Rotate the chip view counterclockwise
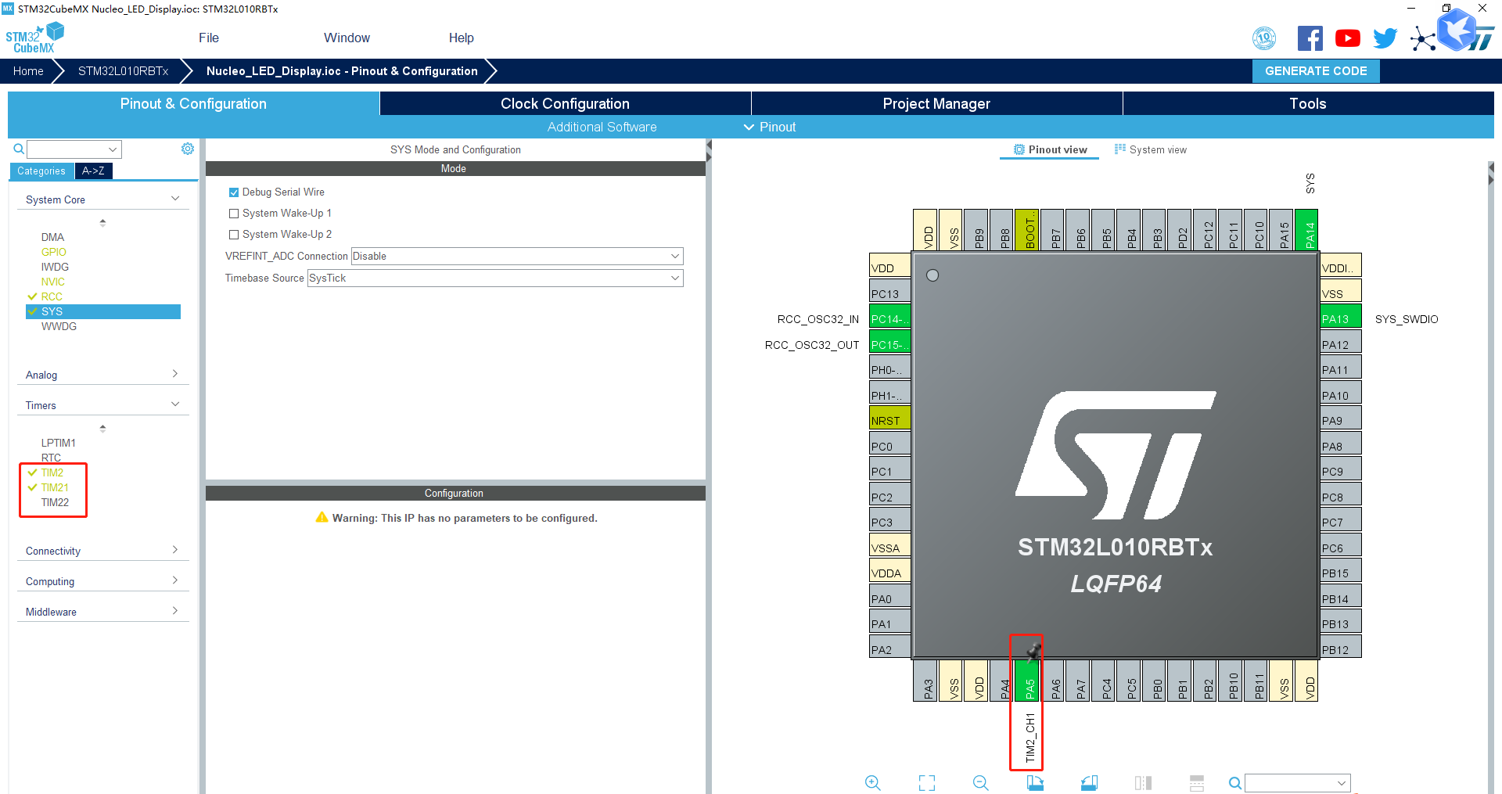The width and height of the screenshot is (1502, 794). [1089, 783]
